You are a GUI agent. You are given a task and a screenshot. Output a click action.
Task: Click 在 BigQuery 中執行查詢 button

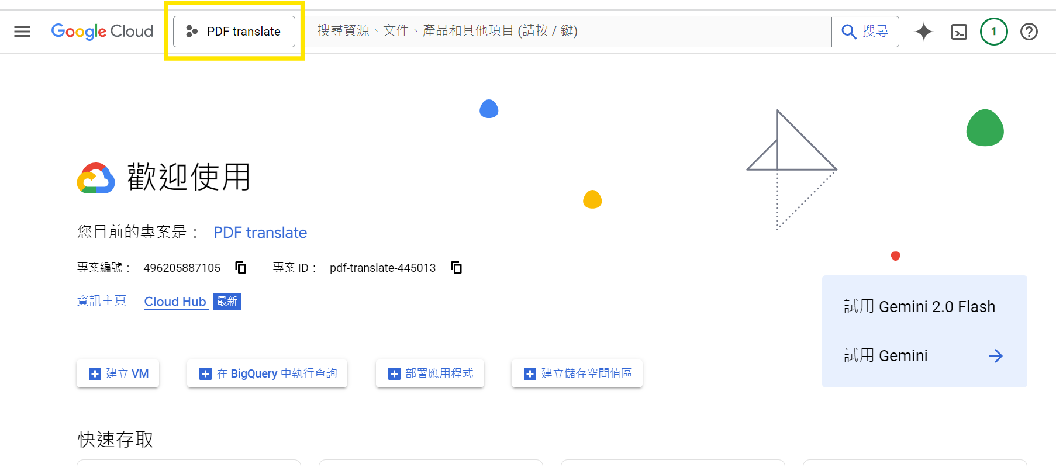click(267, 373)
